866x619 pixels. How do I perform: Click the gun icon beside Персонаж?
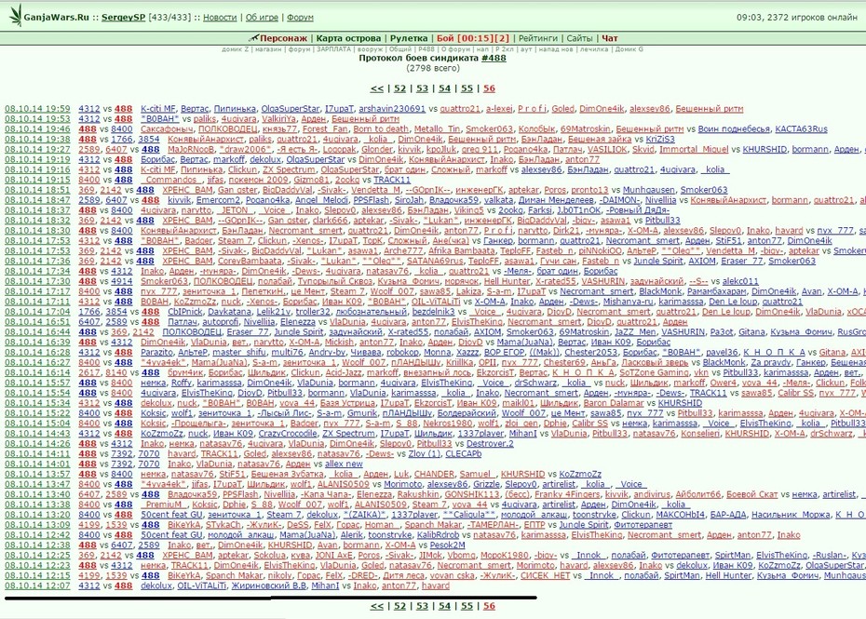(253, 38)
